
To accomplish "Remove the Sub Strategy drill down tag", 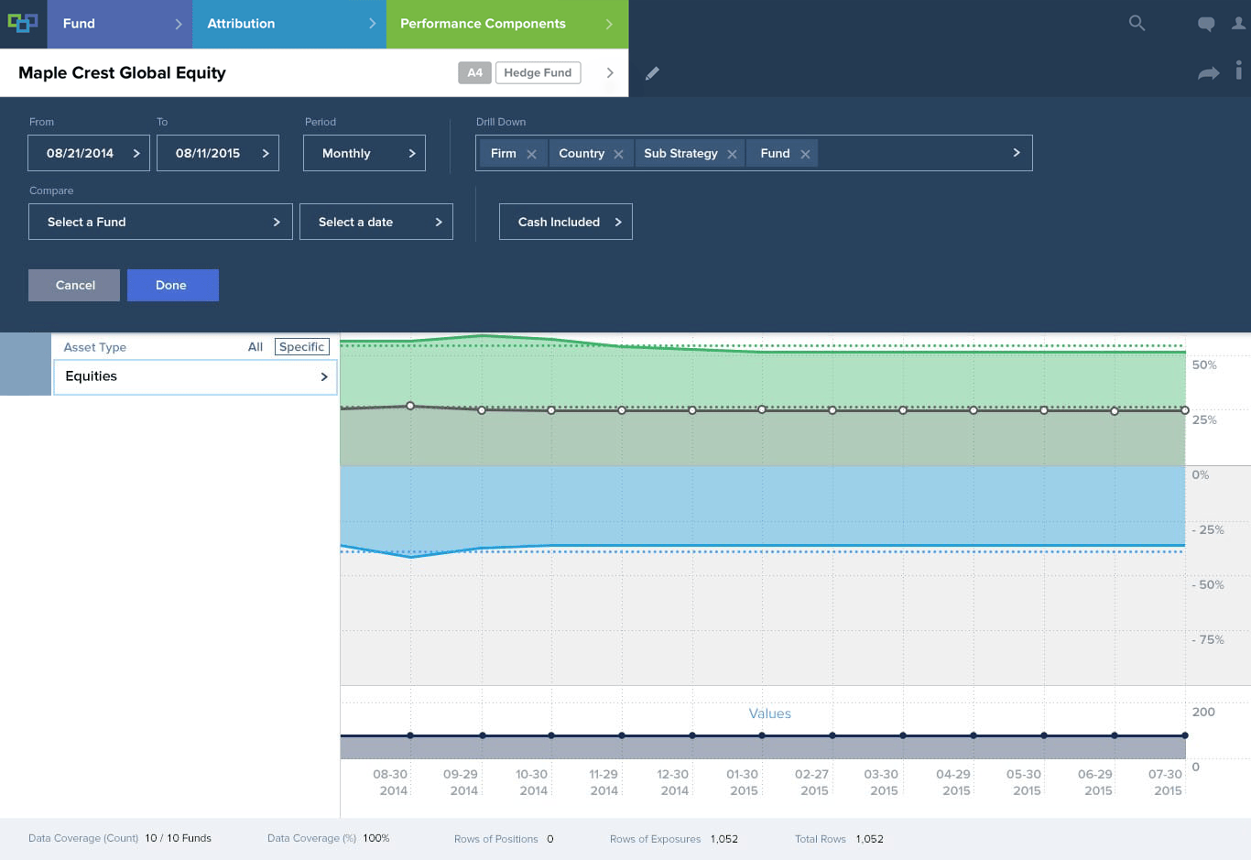I will pyautogui.click(x=732, y=154).
